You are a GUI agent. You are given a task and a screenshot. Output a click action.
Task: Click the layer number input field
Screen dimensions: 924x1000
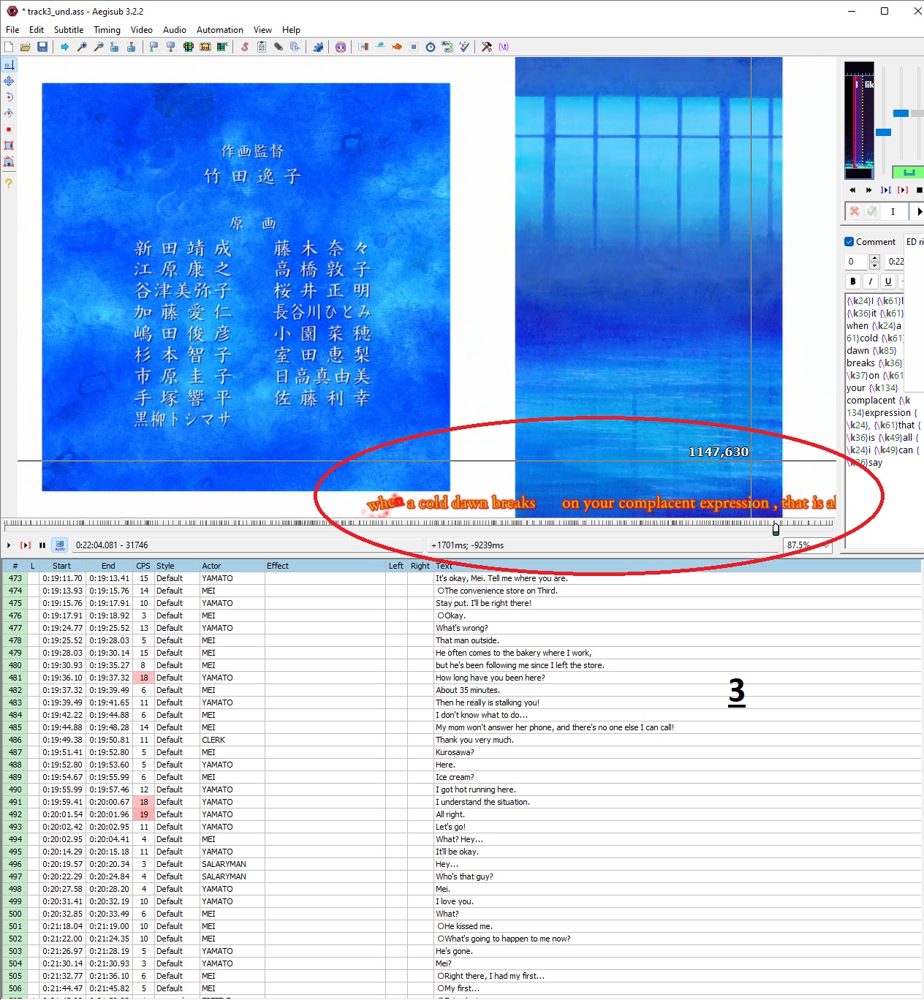tap(857, 262)
